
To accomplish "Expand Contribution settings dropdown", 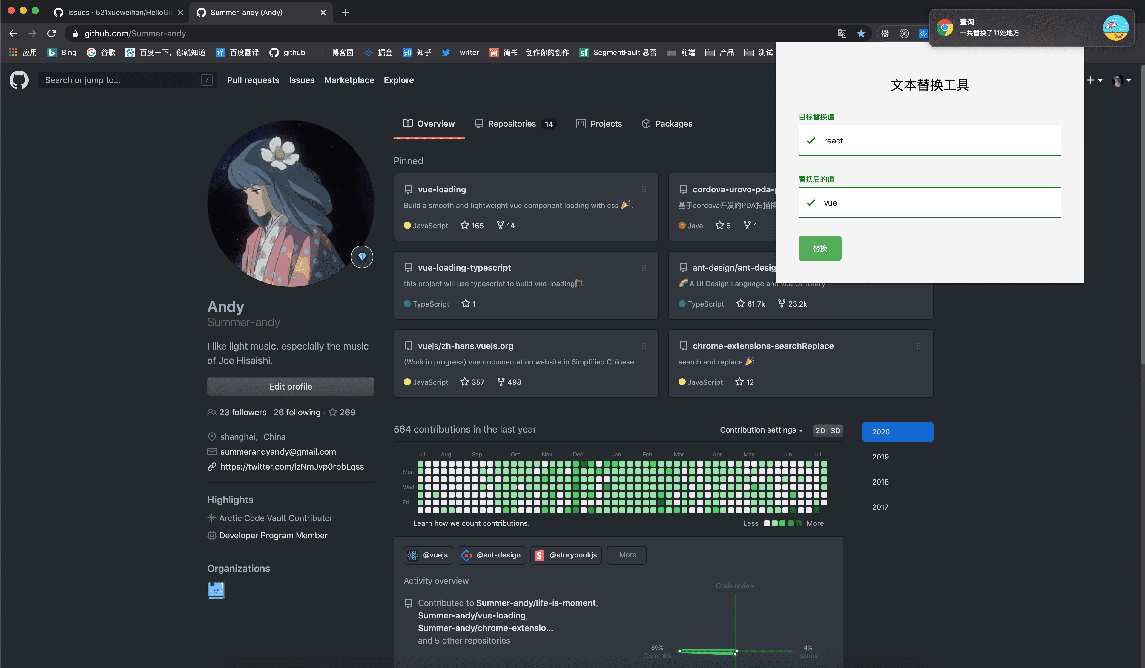I will click(762, 430).
